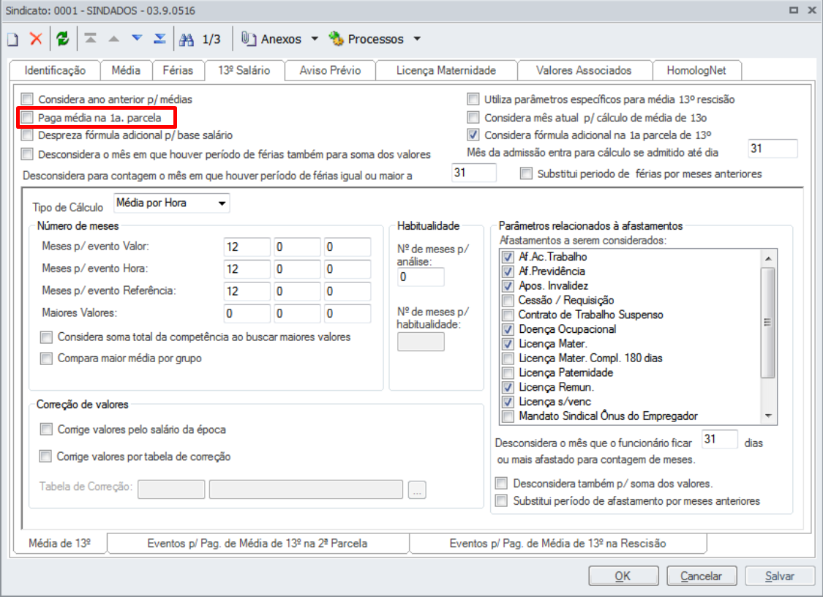823x597 pixels.
Task: Open Eventos p/ Pag. de Média na Rescisão tab
Action: 557,544
